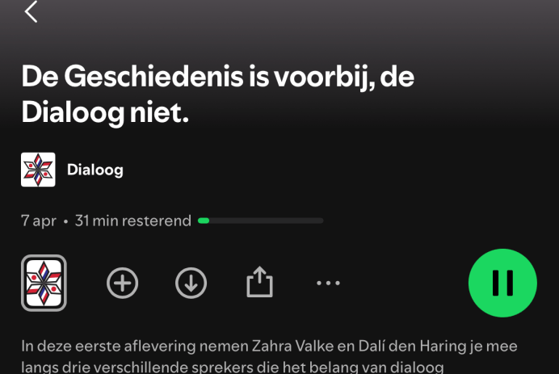Click the green played portion of progress
The height and width of the screenshot is (374, 559).
point(204,221)
